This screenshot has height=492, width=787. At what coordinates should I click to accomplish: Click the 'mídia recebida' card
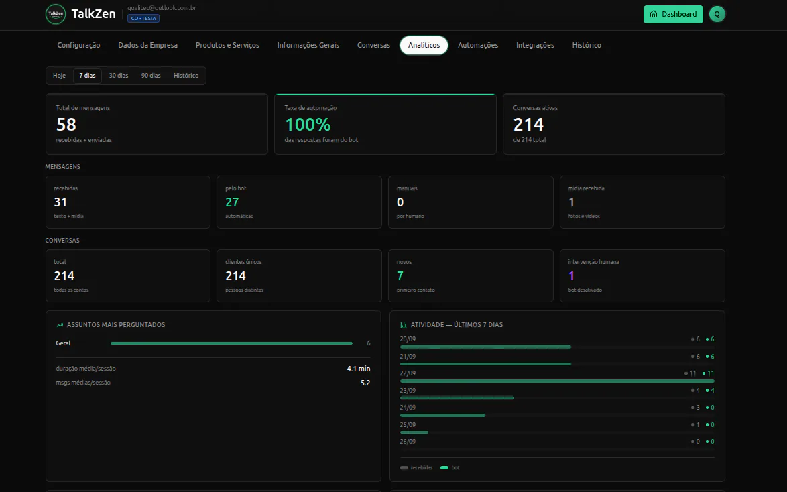tap(642, 202)
